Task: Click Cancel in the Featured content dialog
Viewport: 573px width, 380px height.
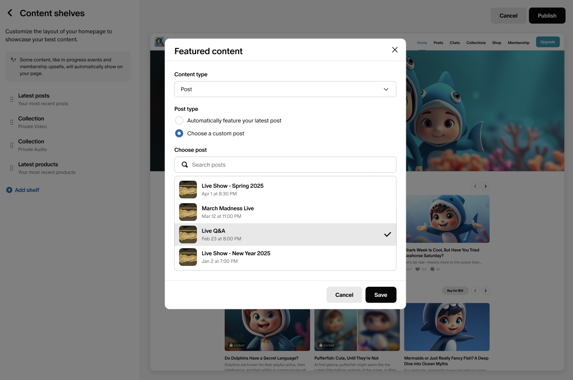Action: [x=344, y=295]
